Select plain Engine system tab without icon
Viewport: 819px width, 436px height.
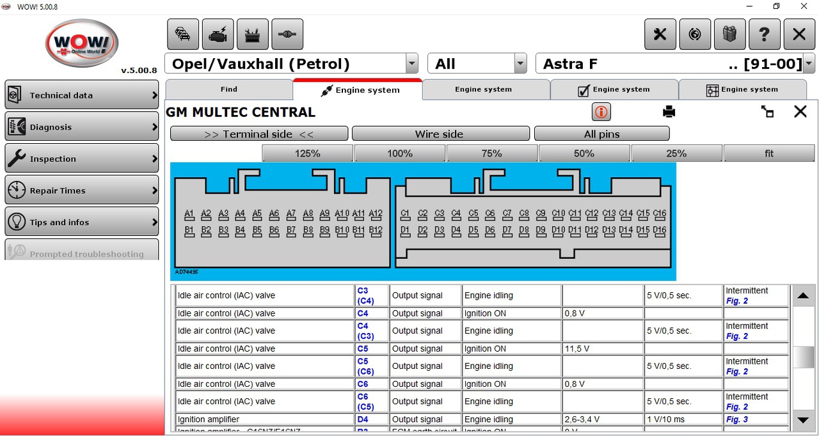click(486, 90)
